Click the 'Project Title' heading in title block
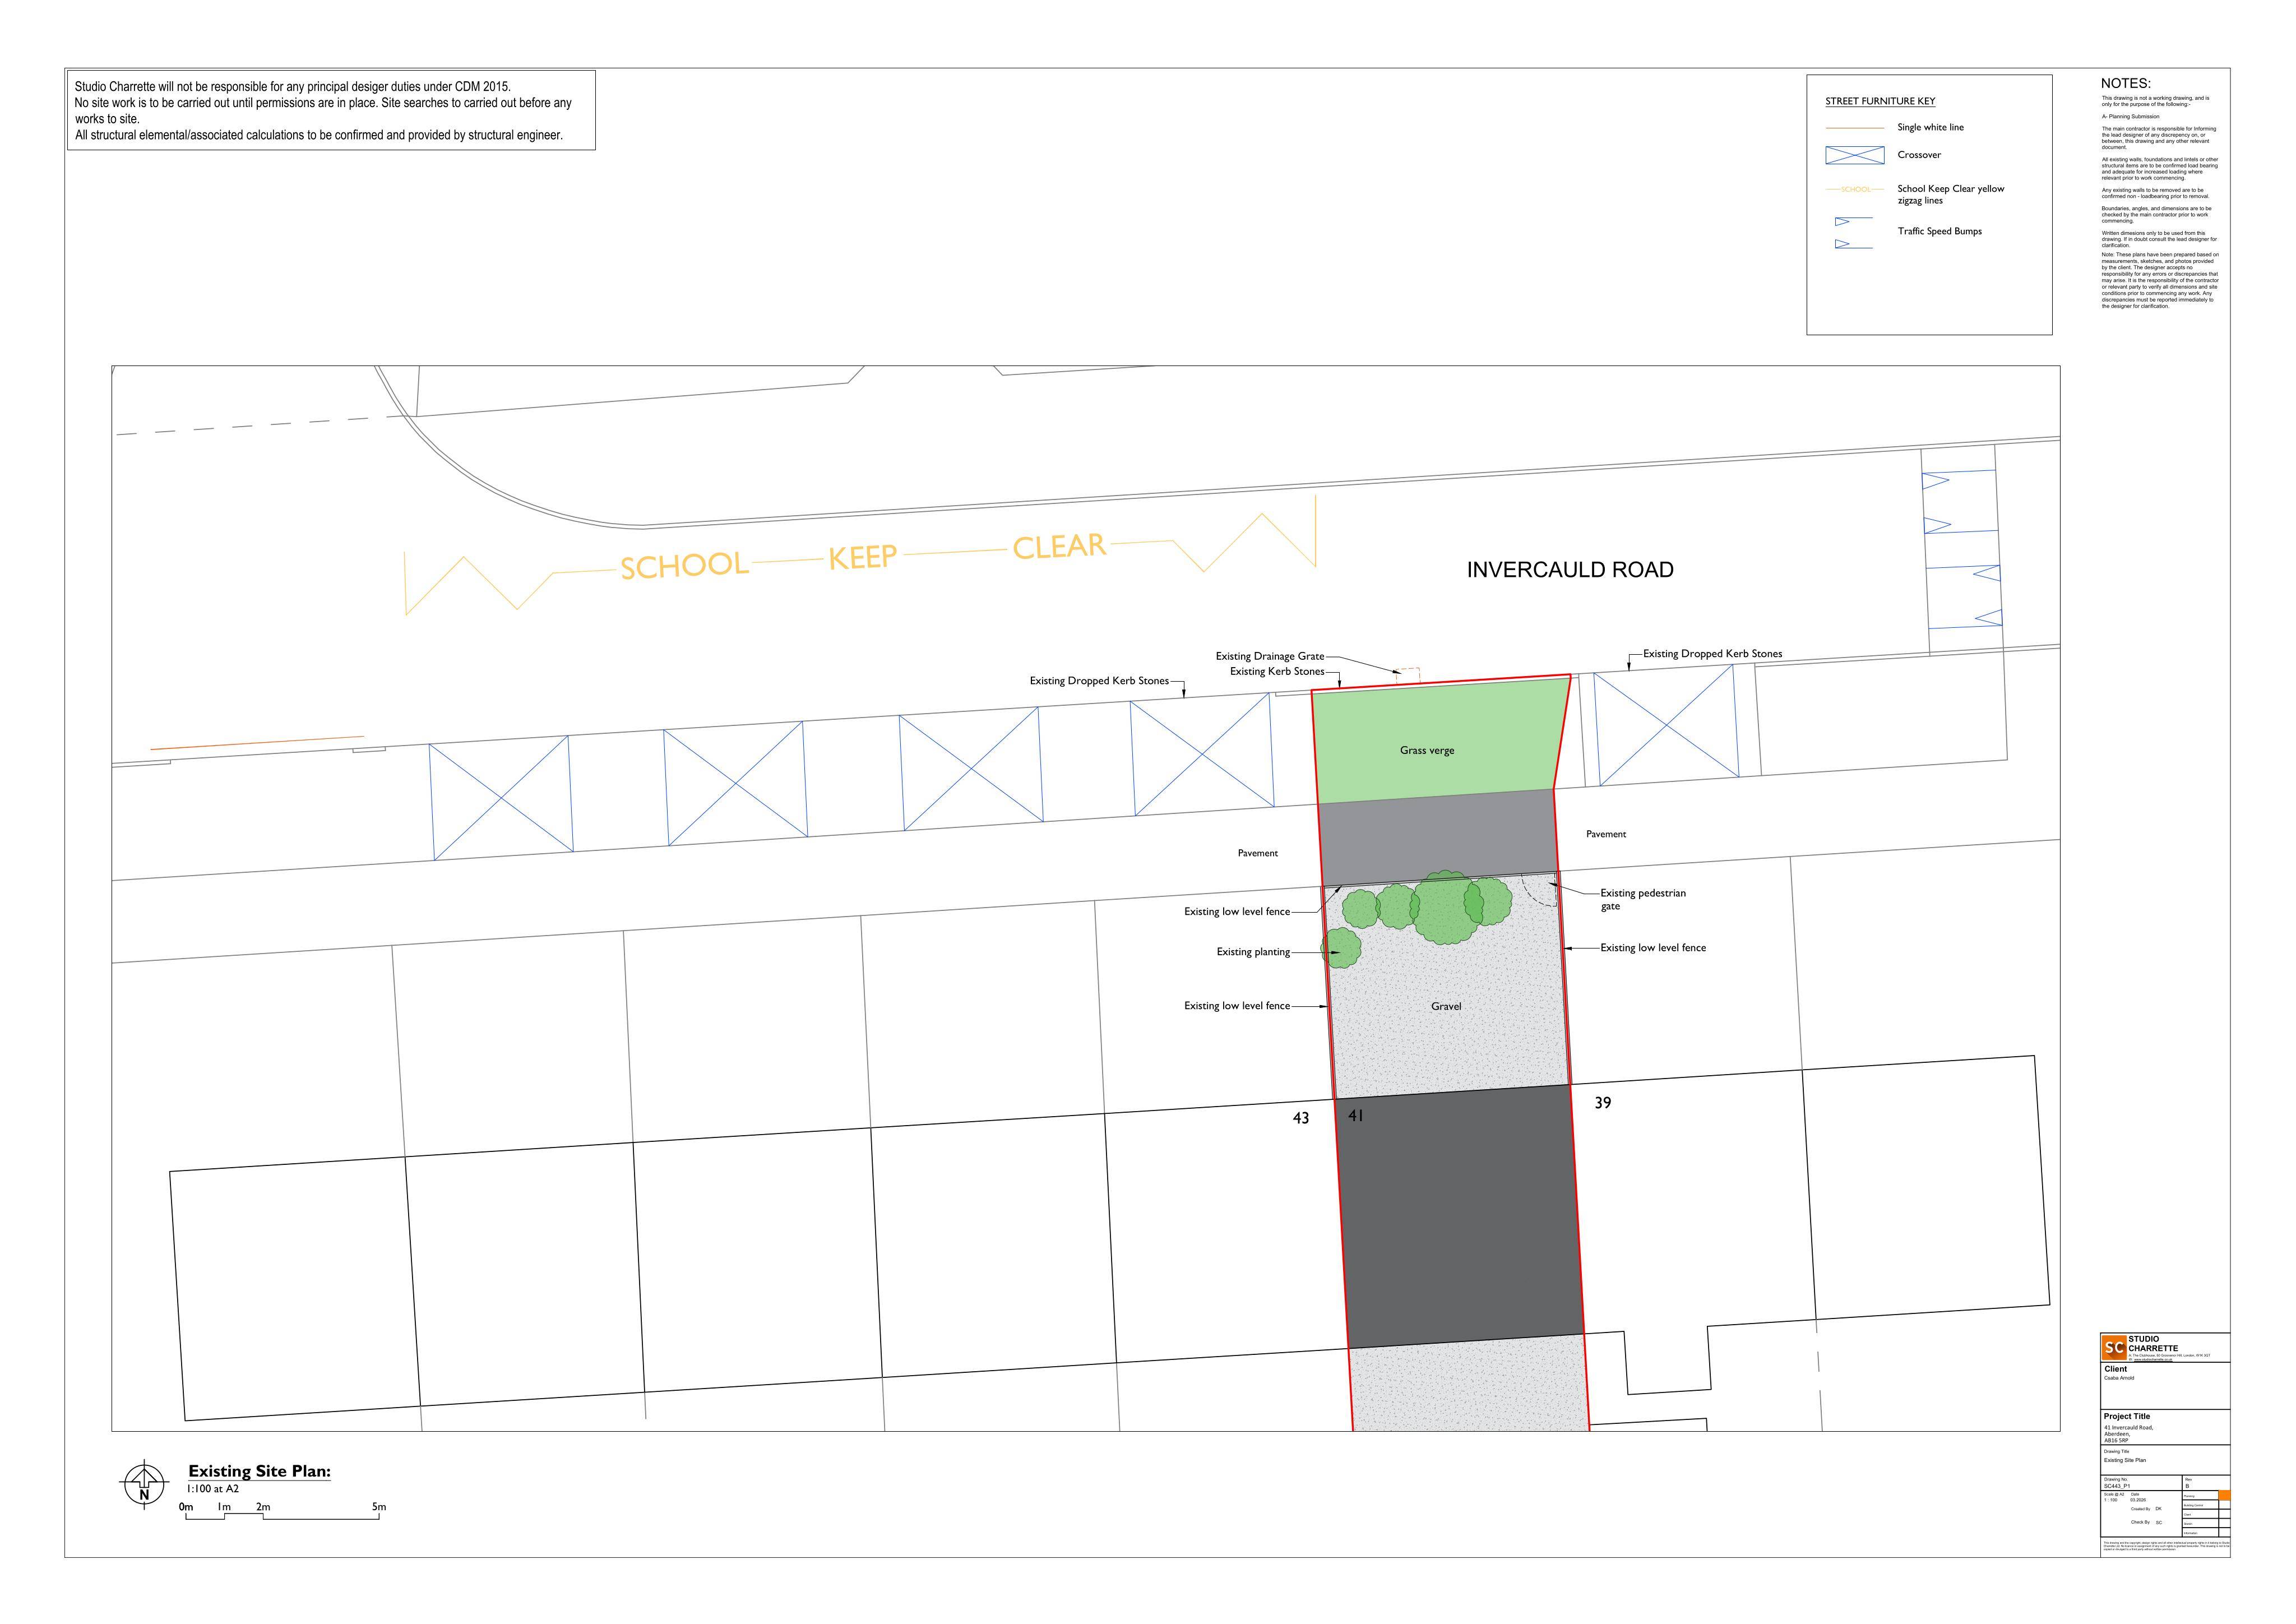Screen dimensions: 2296x1624 coord(2127,1417)
